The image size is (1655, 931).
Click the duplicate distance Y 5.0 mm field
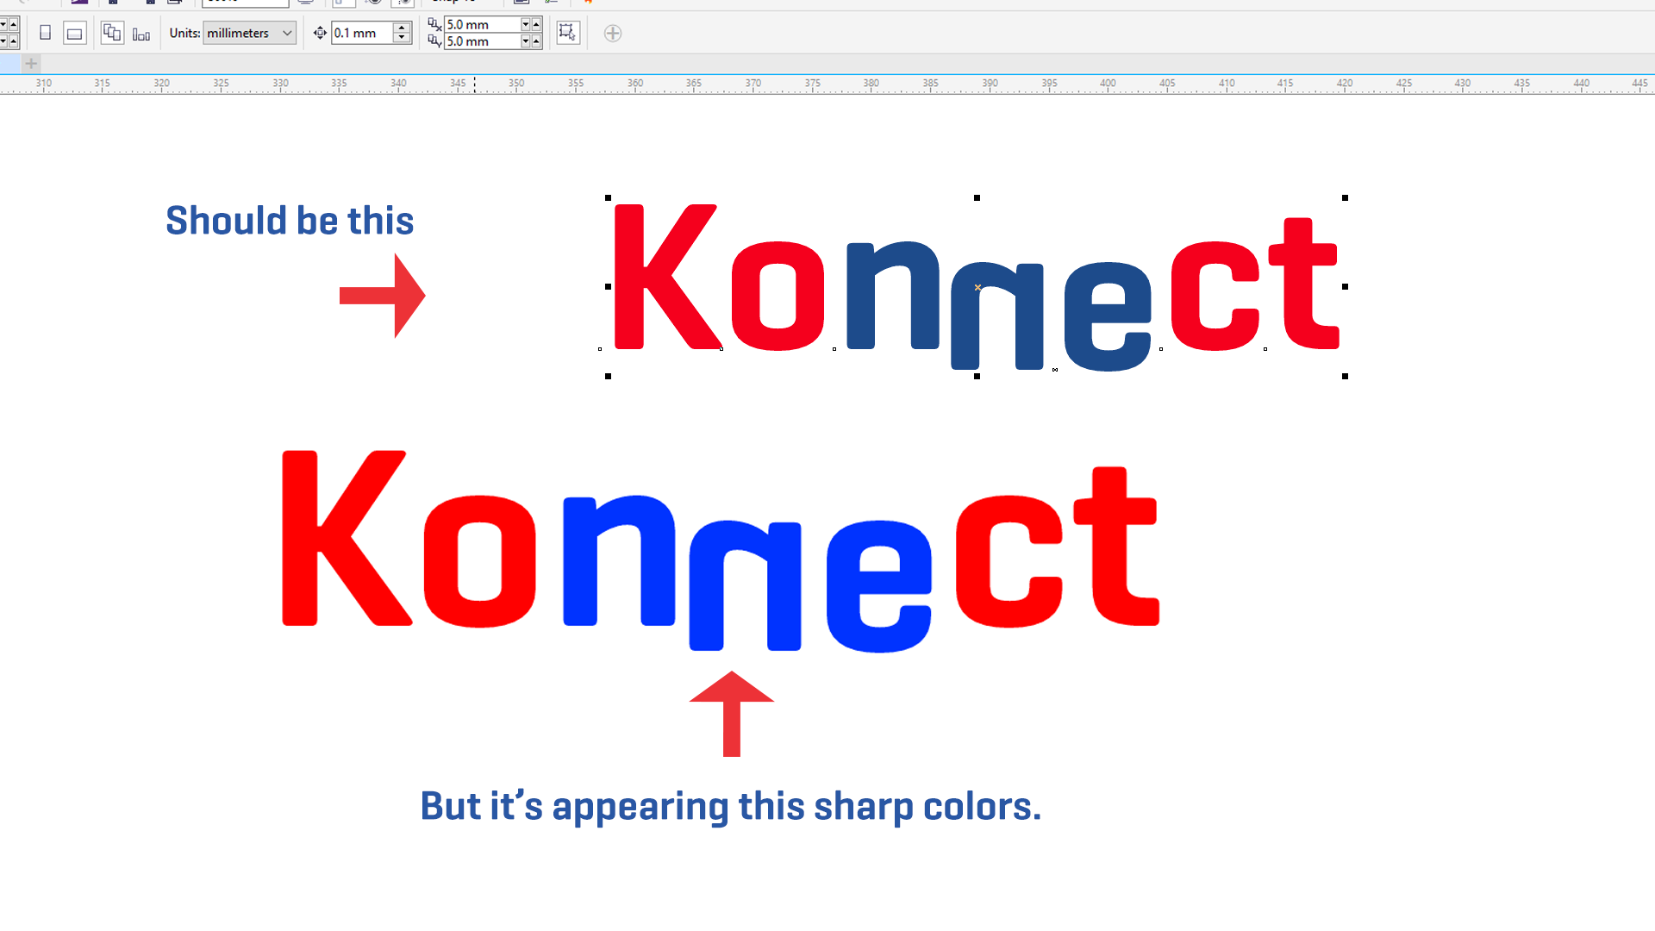click(x=482, y=41)
